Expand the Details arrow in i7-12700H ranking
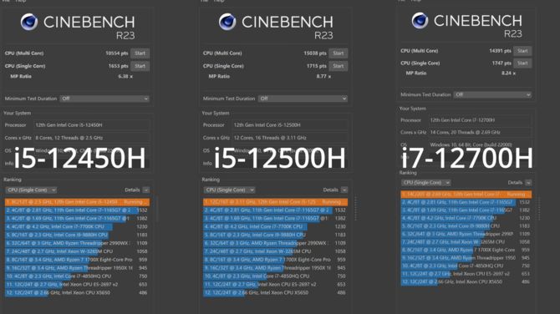The height and width of the screenshot is (314, 560). click(528, 182)
